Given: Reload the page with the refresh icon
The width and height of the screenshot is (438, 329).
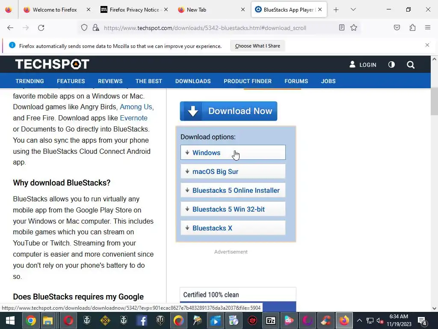Looking at the screenshot, I should pos(41,28).
